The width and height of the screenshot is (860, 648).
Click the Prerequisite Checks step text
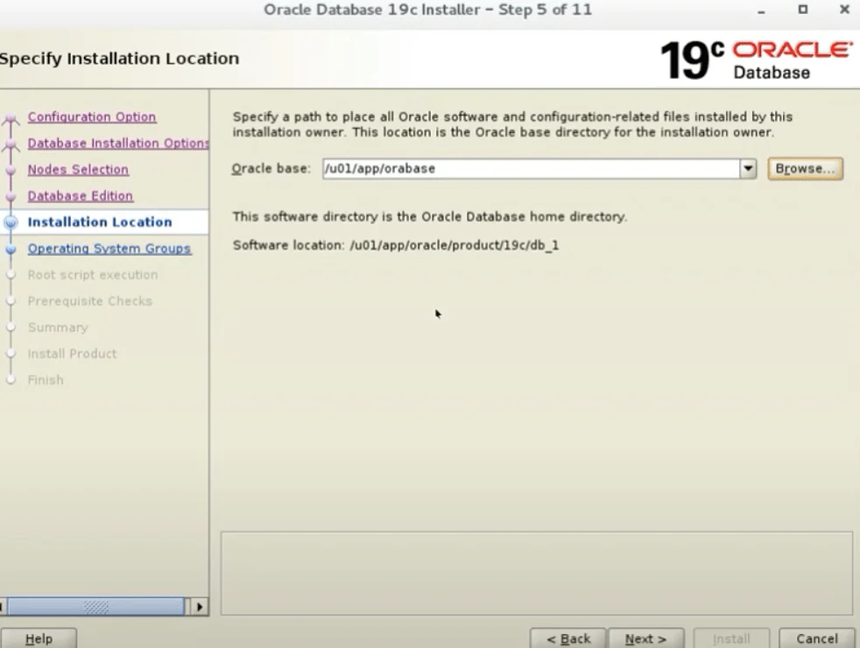(x=90, y=301)
